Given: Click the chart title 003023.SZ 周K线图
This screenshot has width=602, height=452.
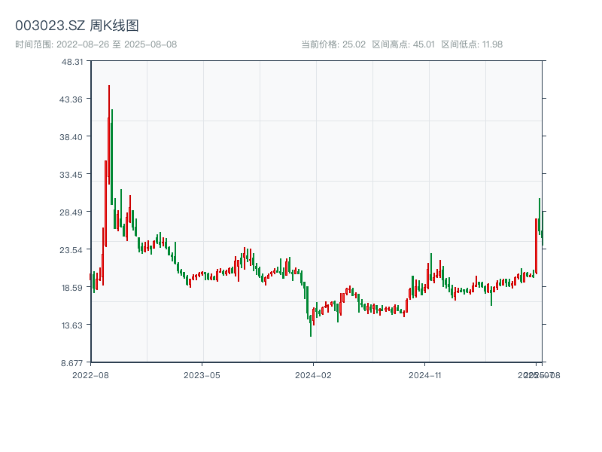Looking at the screenshot, I should 77,26.
